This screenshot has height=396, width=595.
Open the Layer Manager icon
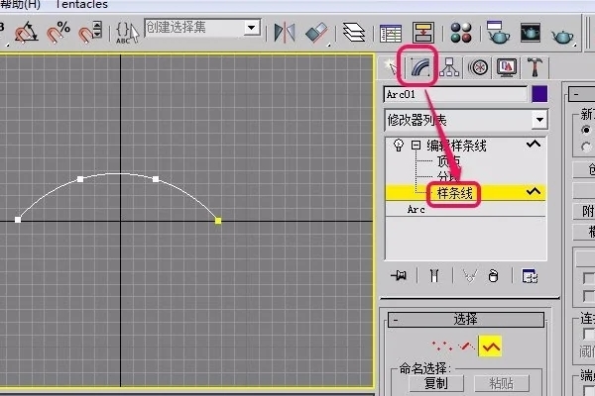(354, 33)
